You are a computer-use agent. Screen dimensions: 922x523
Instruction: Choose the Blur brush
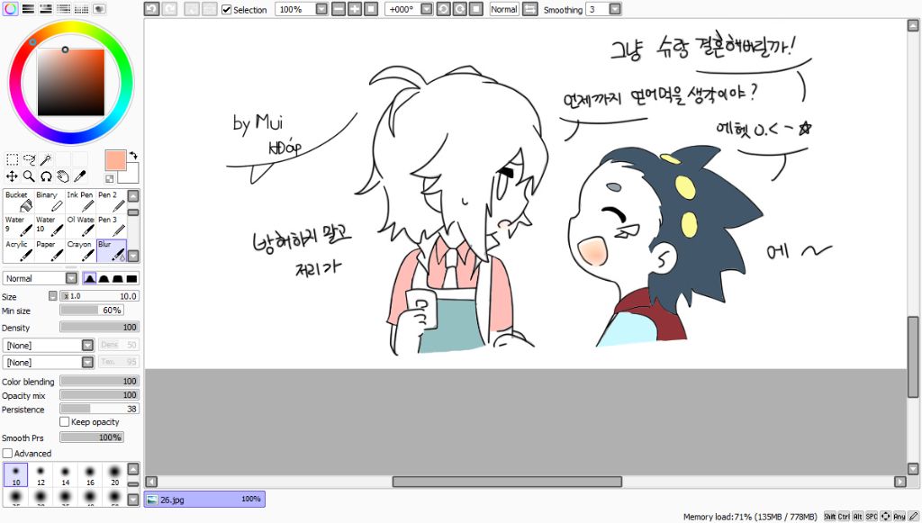(x=111, y=250)
